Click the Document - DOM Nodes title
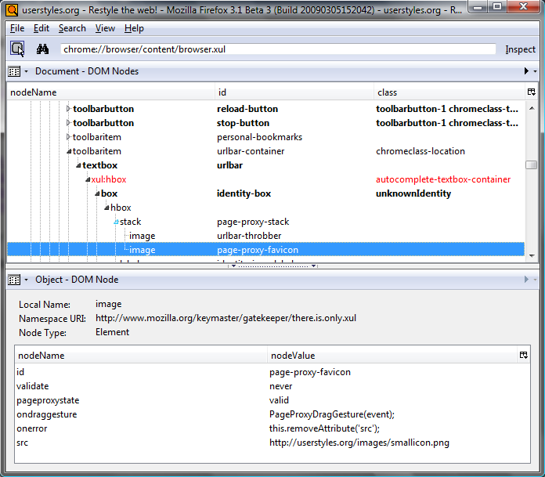The image size is (545, 477). (x=87, y=71)
